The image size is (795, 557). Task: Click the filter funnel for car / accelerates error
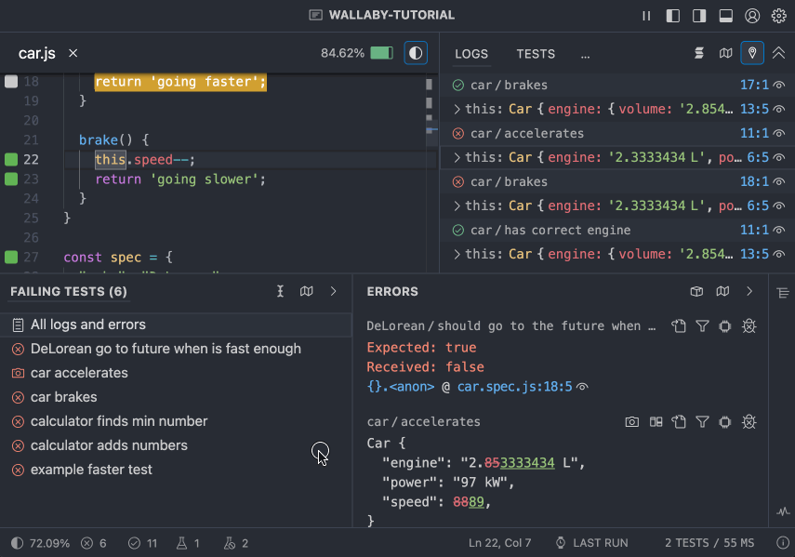tap(702, 421)
